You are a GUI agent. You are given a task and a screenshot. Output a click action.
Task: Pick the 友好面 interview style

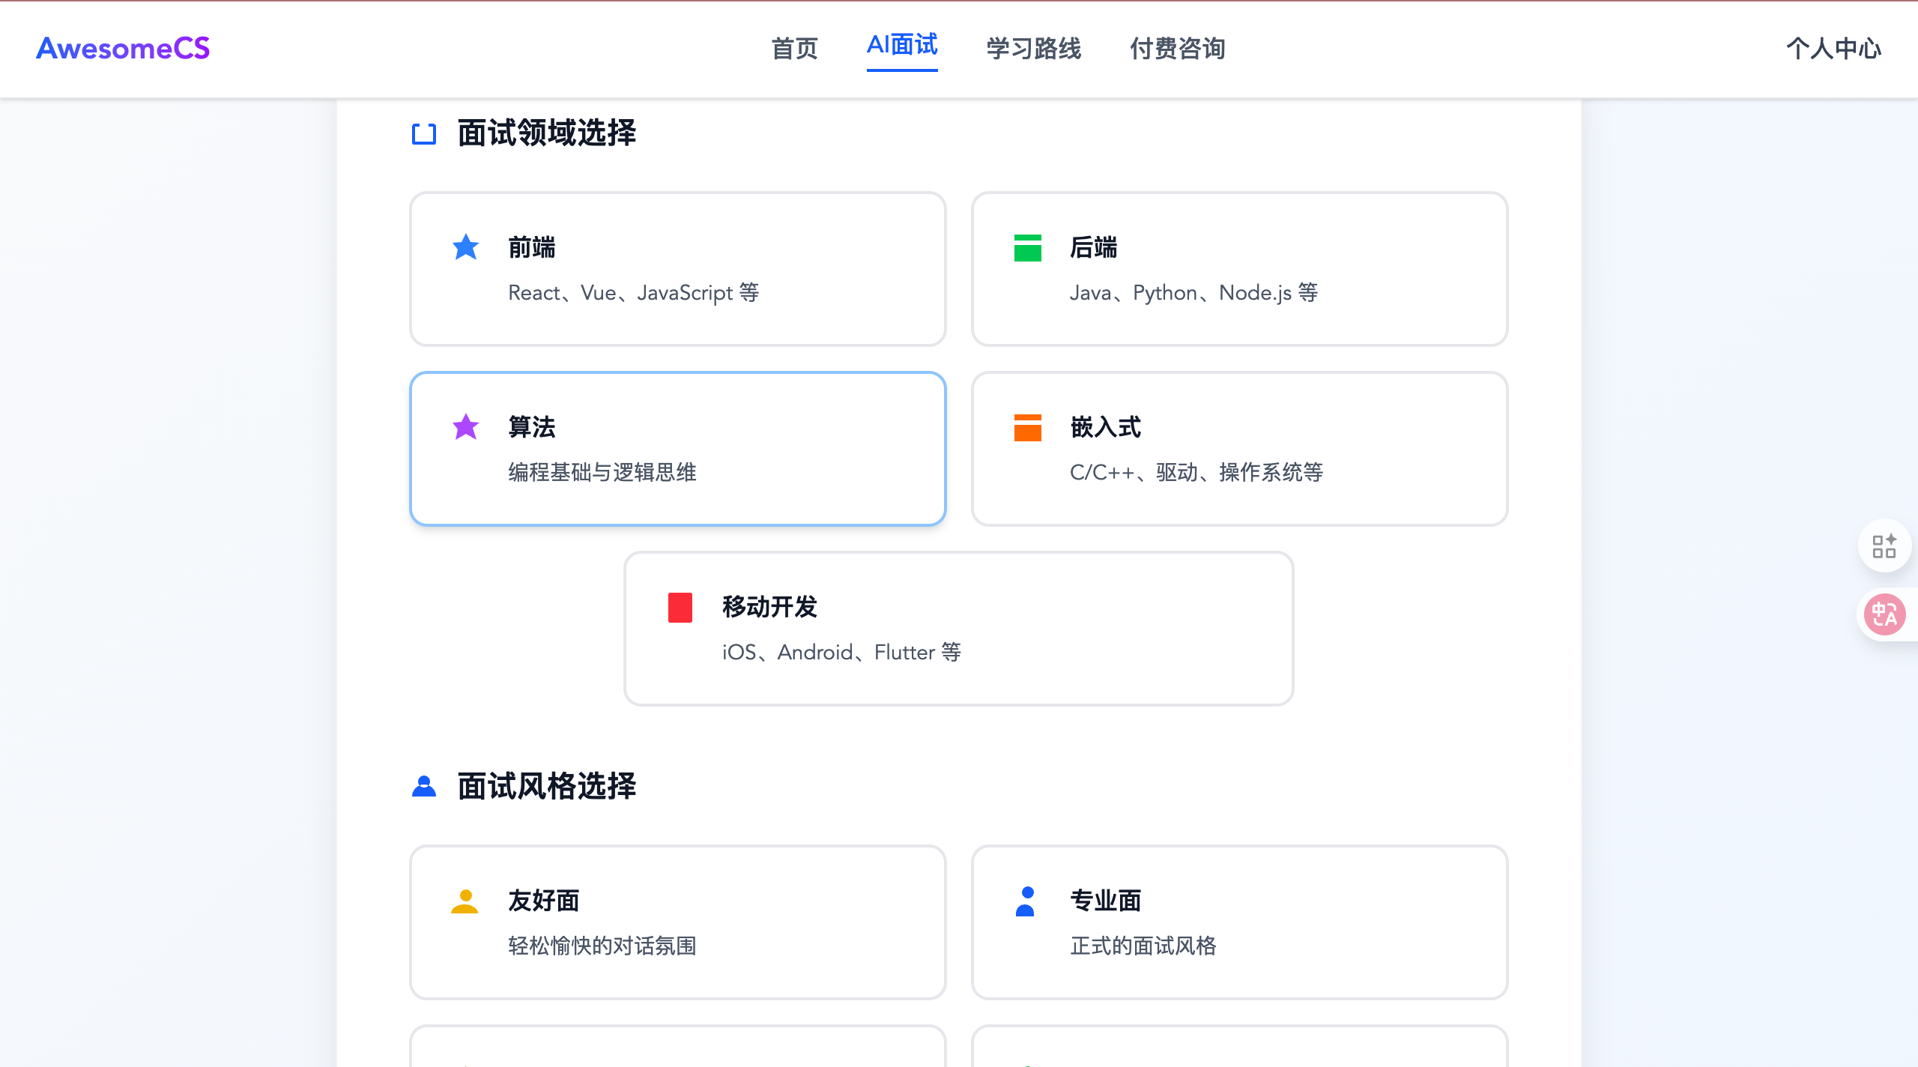[677, 923]
